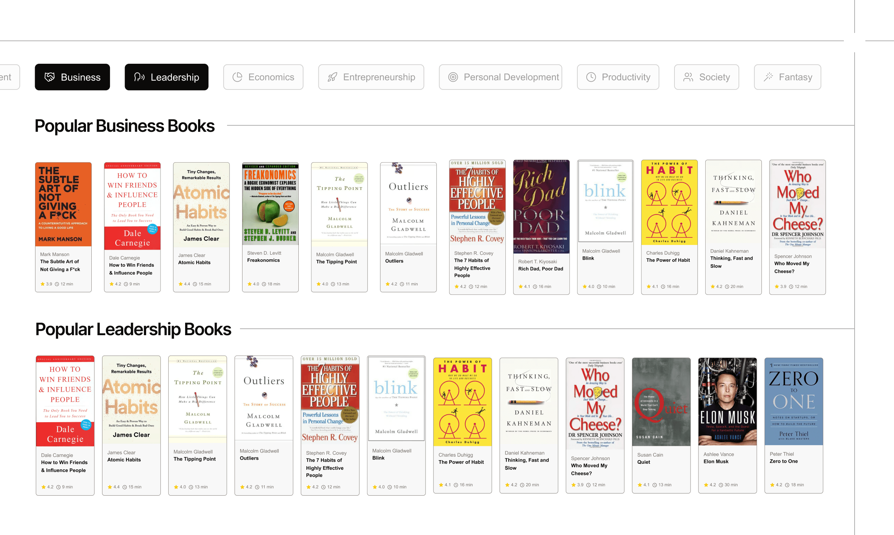Select the Entrepreneurship category label
The width and height of the screenshot is (894, 535).
click(x=379, y=77)
